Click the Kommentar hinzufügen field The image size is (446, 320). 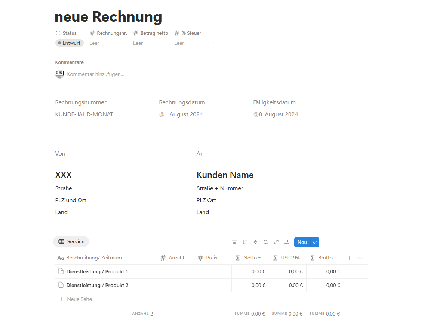(x=96, y=74)
